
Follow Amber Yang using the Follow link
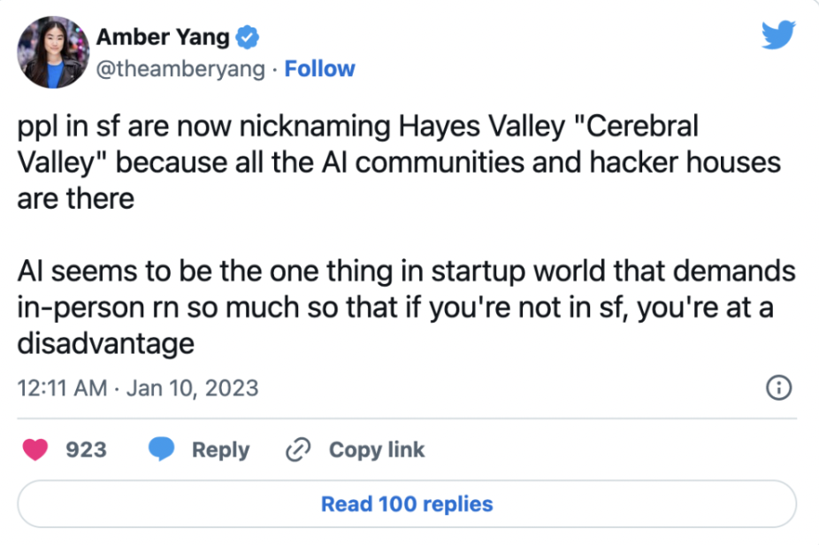pos(319,69)
